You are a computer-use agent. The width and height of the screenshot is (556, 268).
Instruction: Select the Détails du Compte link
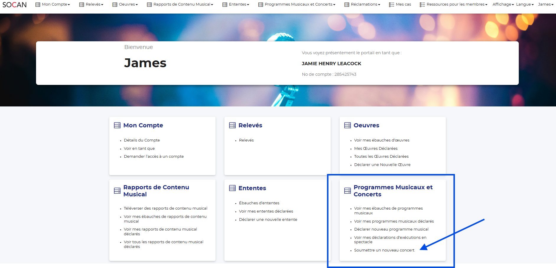(x=142, y=140)
